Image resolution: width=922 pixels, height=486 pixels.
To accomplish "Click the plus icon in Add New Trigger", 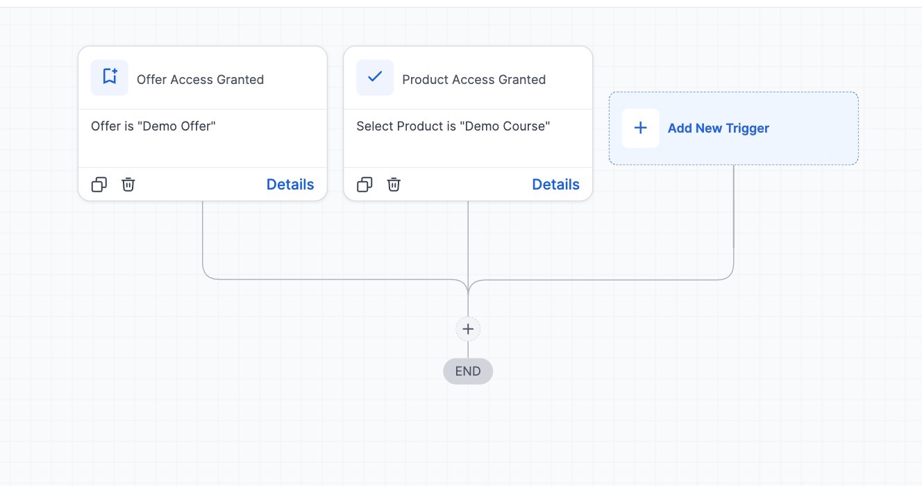I will [640, 128].
